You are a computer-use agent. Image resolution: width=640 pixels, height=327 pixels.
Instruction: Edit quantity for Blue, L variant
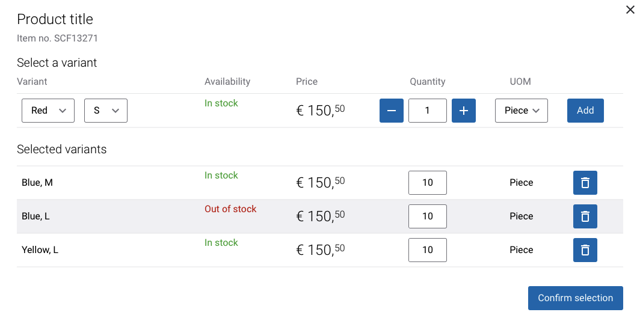pos(427,216)
